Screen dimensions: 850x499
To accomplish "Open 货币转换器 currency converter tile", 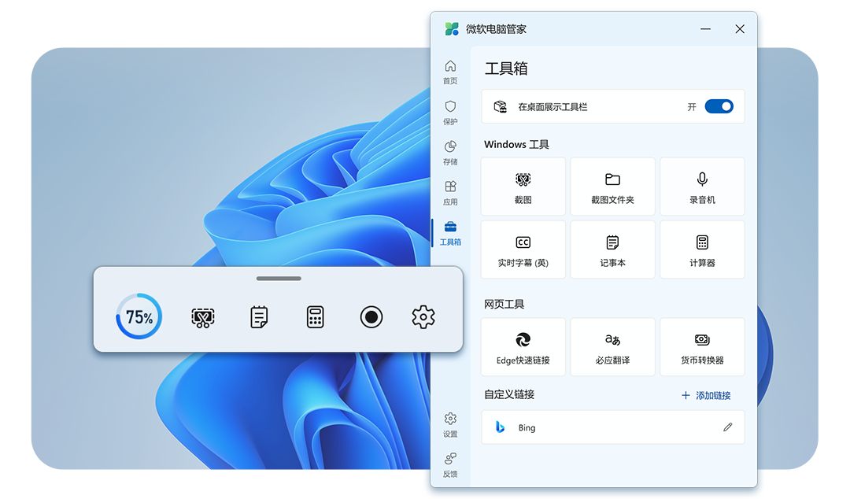I will point(702,347).
